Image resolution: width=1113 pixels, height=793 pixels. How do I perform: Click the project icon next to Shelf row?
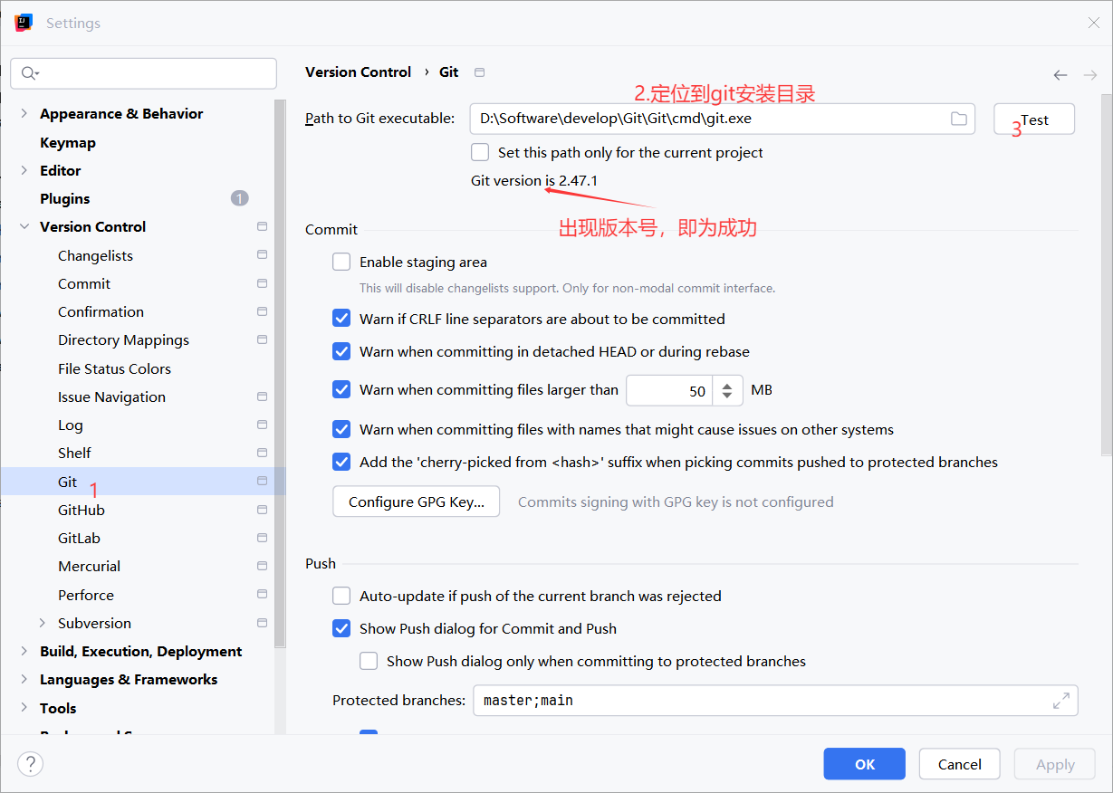pos(262,453)
